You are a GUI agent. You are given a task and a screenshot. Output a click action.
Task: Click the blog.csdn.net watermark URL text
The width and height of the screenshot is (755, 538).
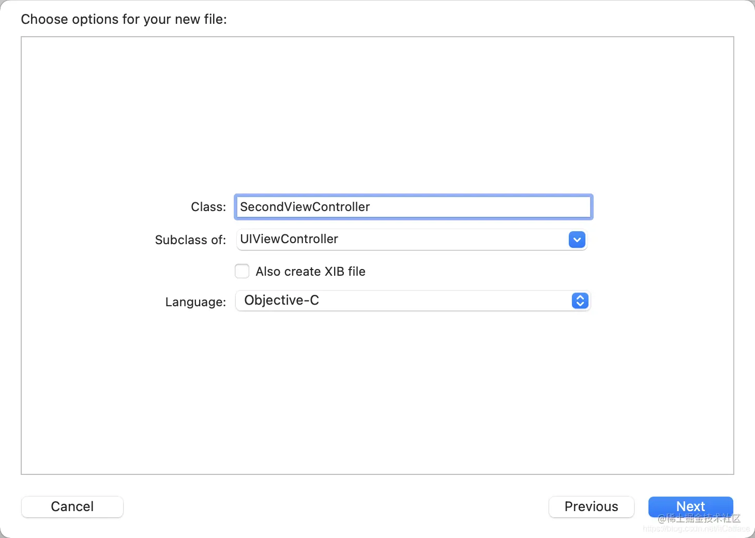(x=696, y=529)
